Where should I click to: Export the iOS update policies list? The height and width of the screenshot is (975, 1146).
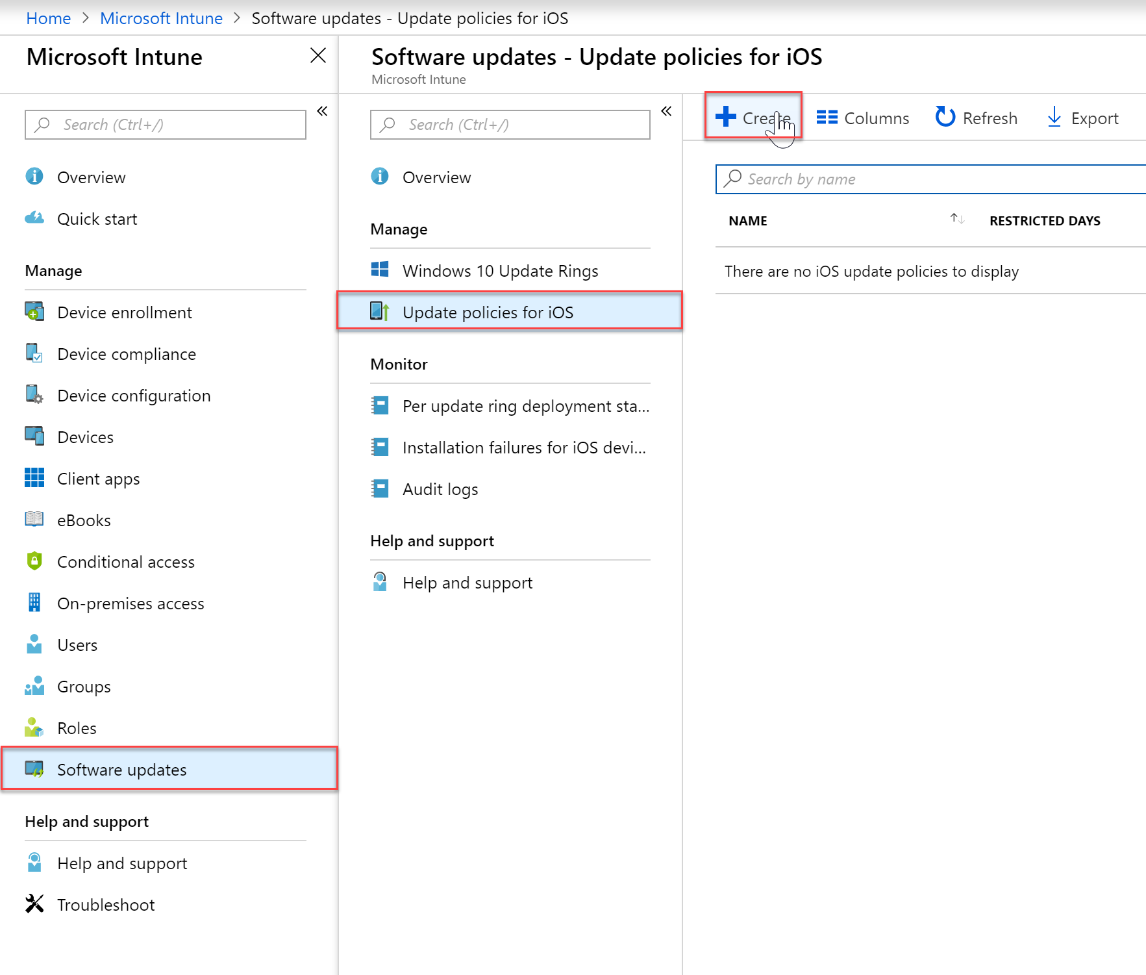tap(1083, 118)
